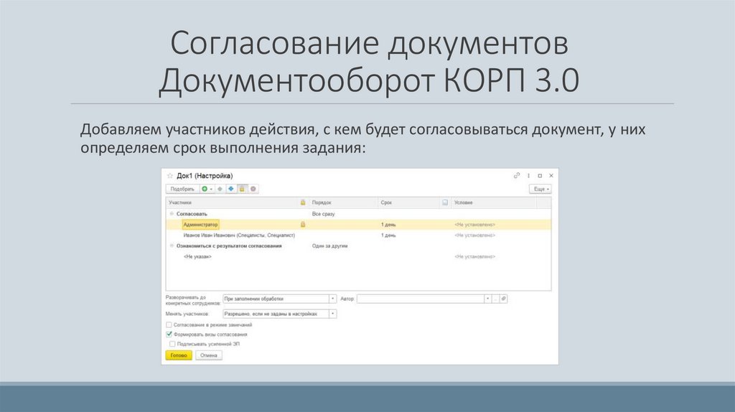Click the Автор open-item icon
This screenshot has width=735, height=412.
click(503, 299)
